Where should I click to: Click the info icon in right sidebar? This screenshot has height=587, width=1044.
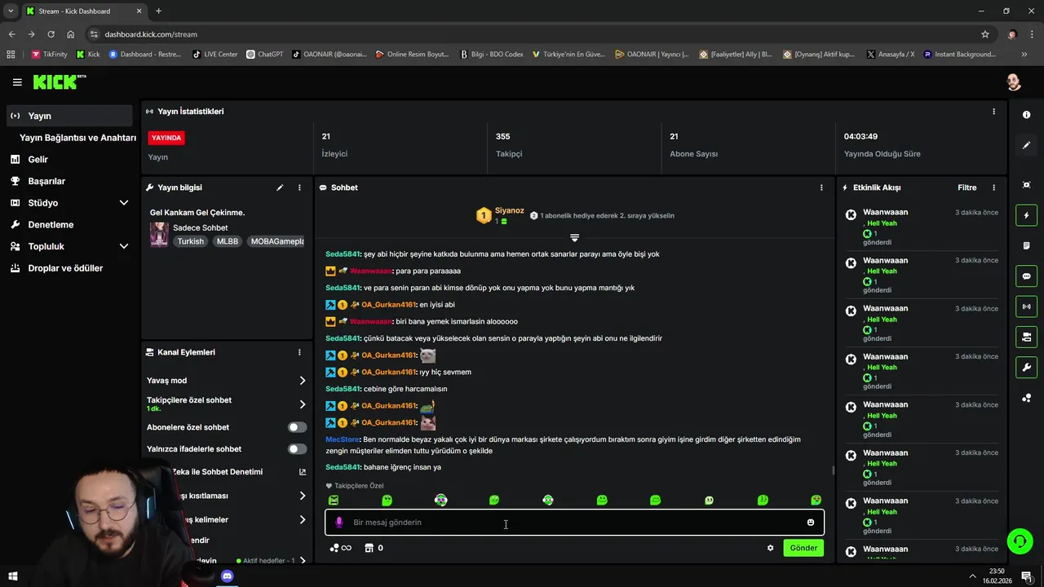tap(1026, 115)
